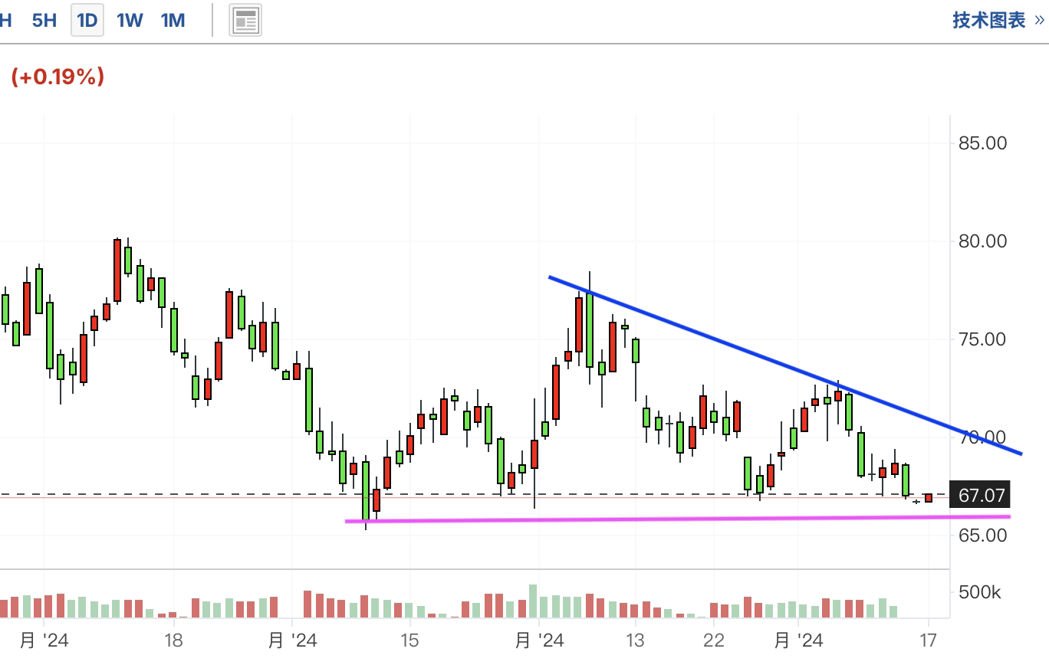This screenshot has width=1049, height=665.
Task: Switch to the 1M timeframe
Action: [173, 21]
